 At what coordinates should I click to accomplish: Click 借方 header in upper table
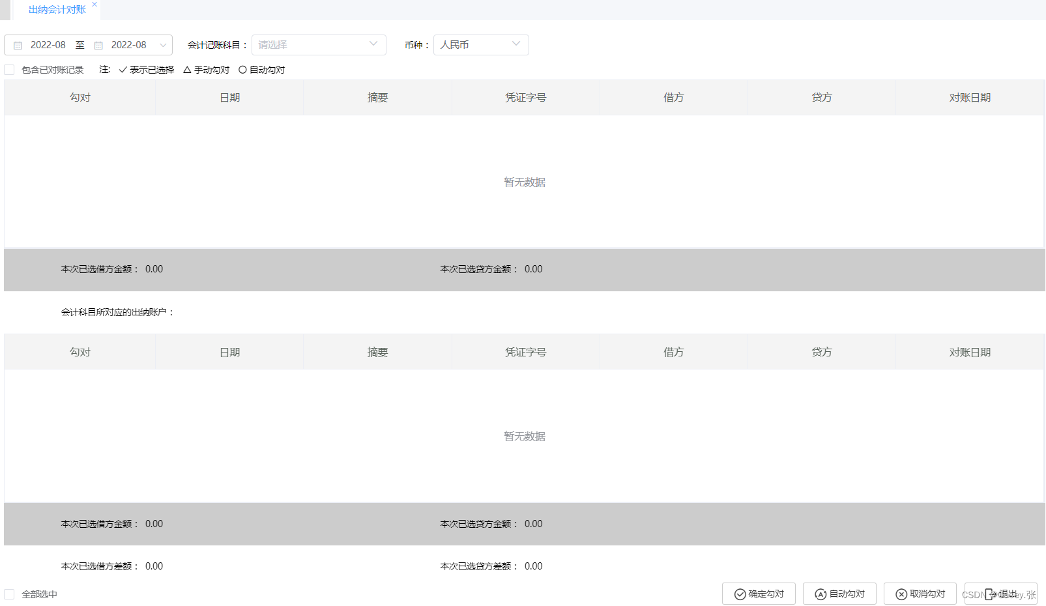click(x=673, y=97)
